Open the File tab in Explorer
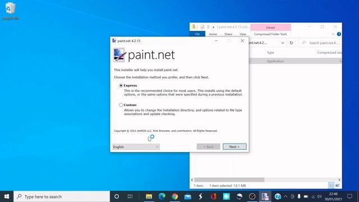 [197, 34]
